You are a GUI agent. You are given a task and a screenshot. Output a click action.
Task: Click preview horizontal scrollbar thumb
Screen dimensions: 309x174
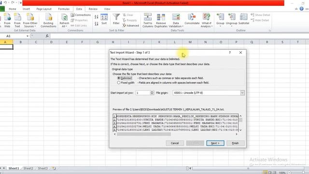[144, 134]
